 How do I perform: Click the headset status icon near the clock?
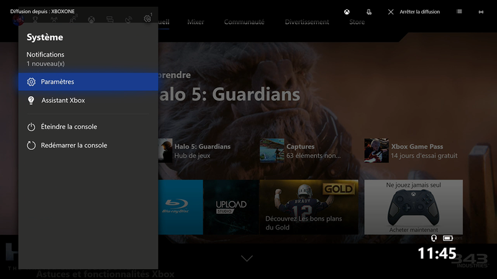coord(434,238)
